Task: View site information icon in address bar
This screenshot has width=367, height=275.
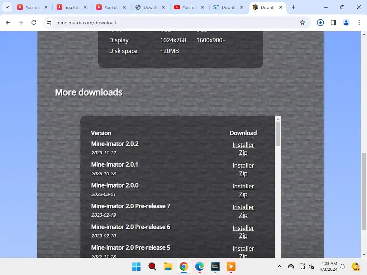Action: 49,23
